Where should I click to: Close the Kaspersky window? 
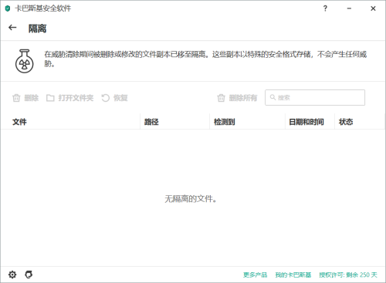373,8
